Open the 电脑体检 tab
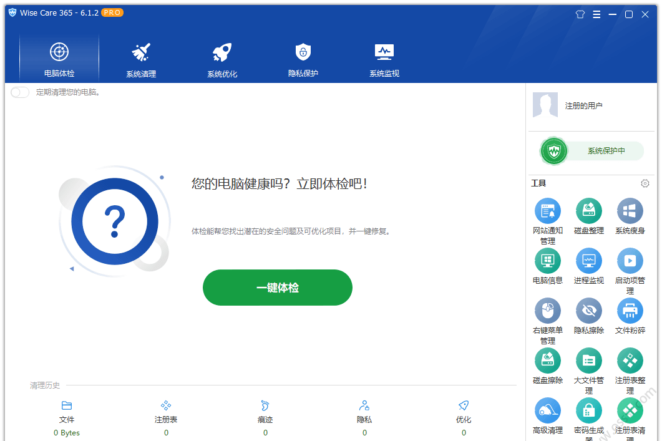Viewport: 662px width, 441px height. point(59,59)
